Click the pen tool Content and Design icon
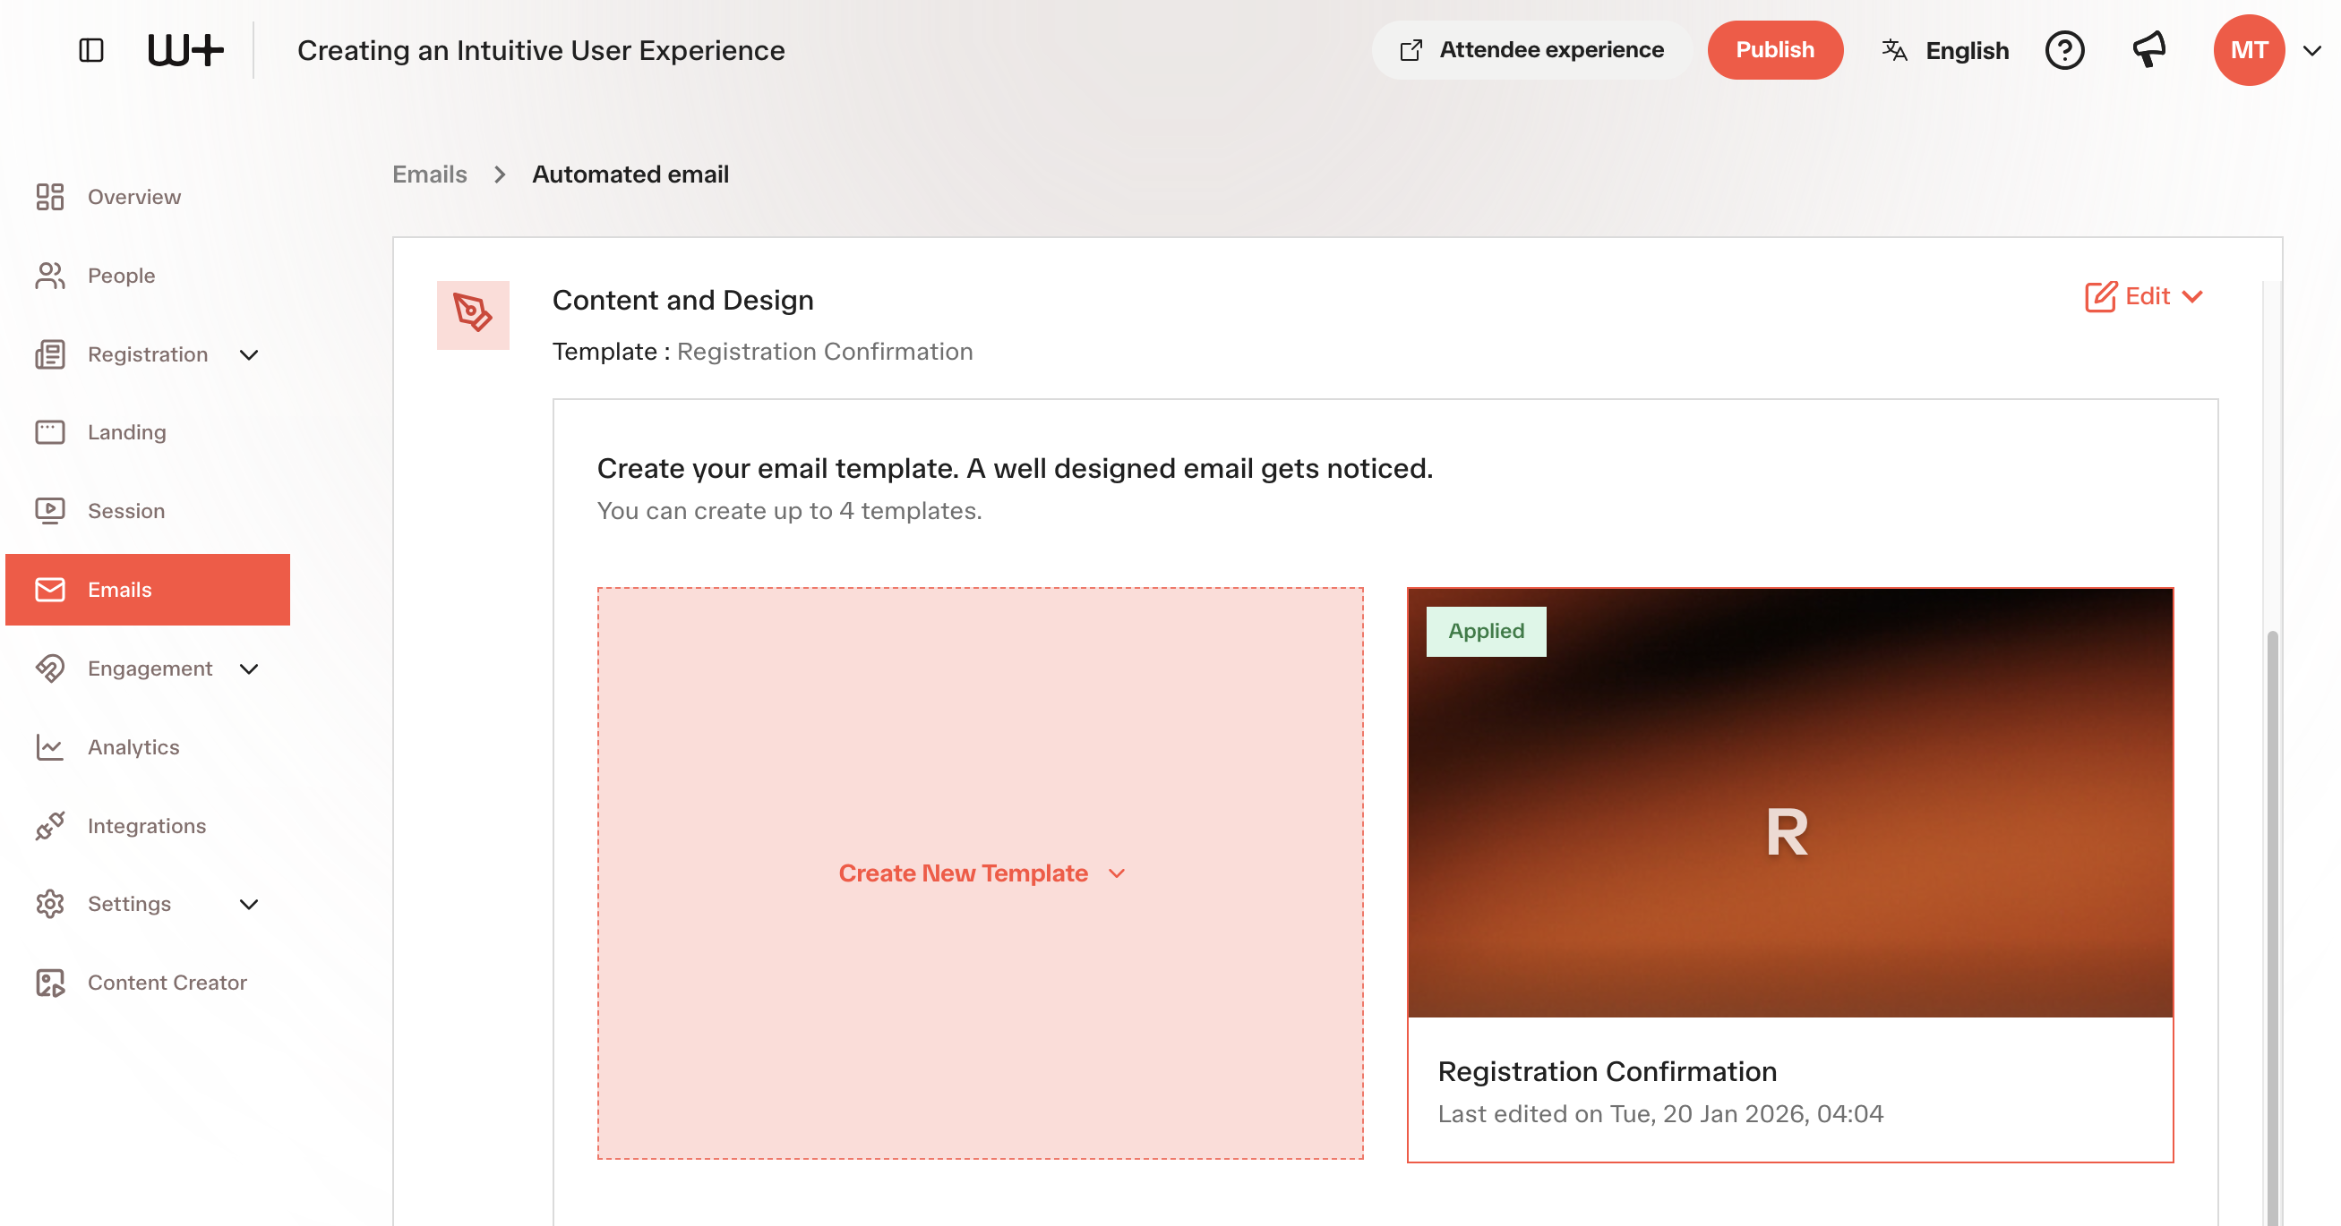 pyautogui.click(x=473, y=314)
